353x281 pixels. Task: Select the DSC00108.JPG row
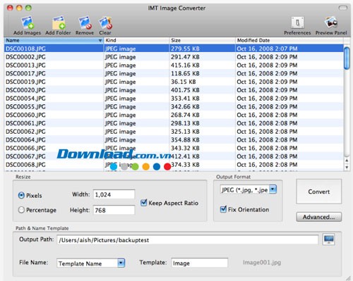coord(174,49)
